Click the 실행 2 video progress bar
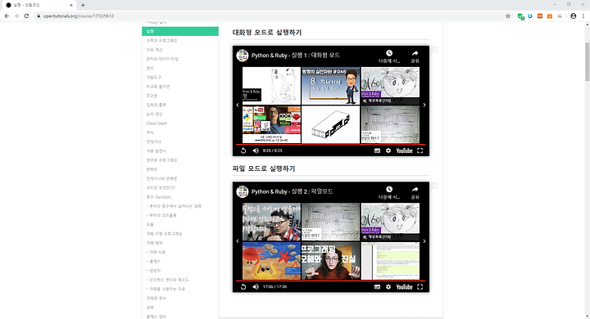This screenshot has height=319, width=590. pyautogui.click(x=331, y=281)
